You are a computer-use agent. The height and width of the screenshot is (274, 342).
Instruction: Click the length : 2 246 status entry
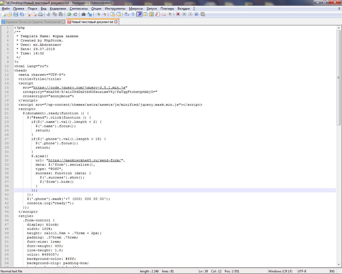(149, 271)
